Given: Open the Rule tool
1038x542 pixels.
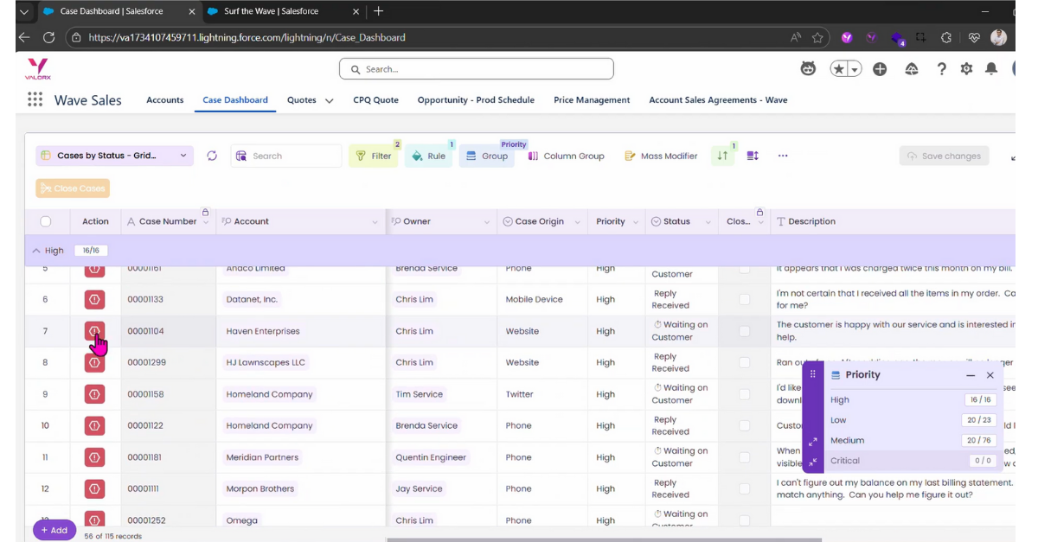Looking at the screenshot, I should point(429,156).
